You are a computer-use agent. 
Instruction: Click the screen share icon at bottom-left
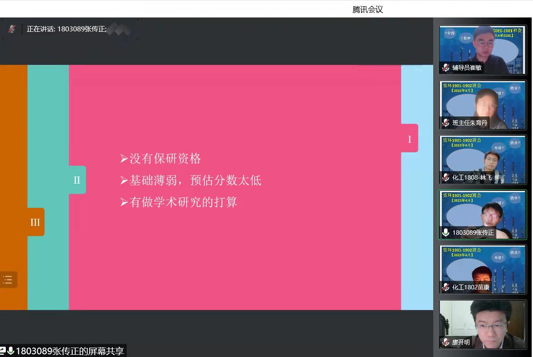pos(2,351)
